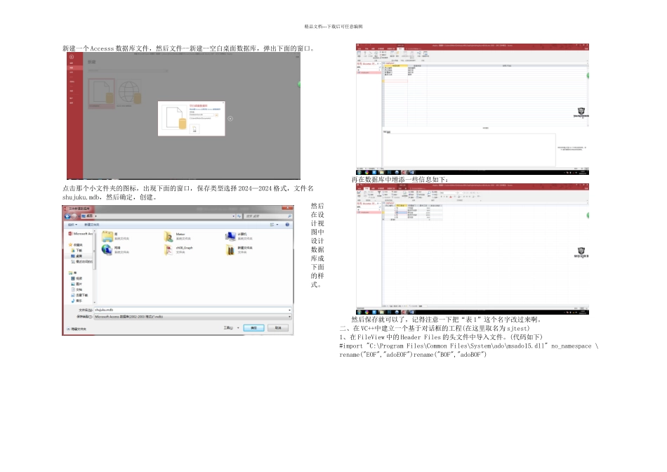
Task: Select 图片 in the save dialog sidebar
Action: [77, 284]
